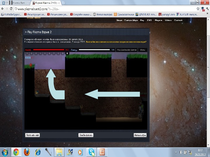Open the Новая вкладка bookmark
The image size is (210, 157).
(x=103, y=15)
